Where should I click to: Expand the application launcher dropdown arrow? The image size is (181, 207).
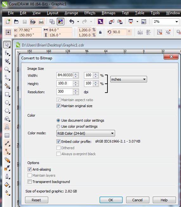[137, 22]
